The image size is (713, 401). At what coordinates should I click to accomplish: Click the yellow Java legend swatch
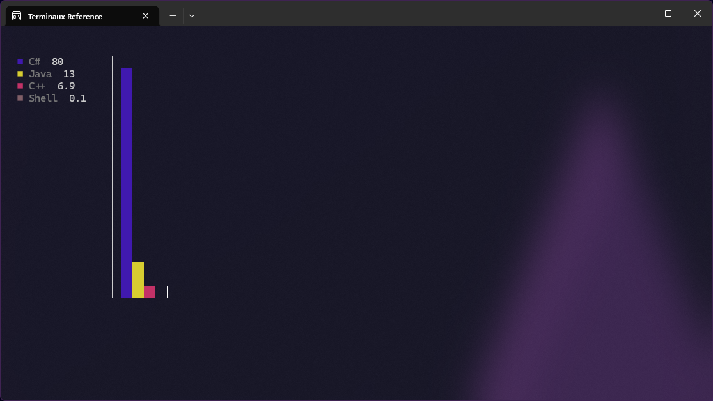(x=20, y=74)
